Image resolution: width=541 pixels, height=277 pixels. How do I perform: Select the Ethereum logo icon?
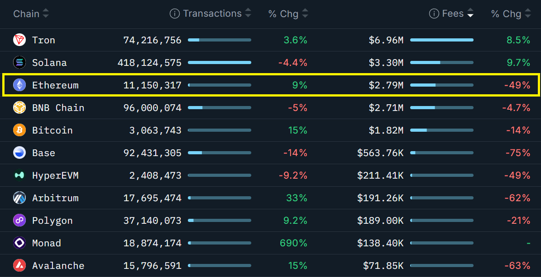point(19,85)
